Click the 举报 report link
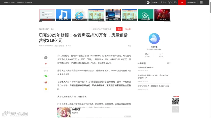The width and height of the screenshot is (211, 118). pos(129,46)
